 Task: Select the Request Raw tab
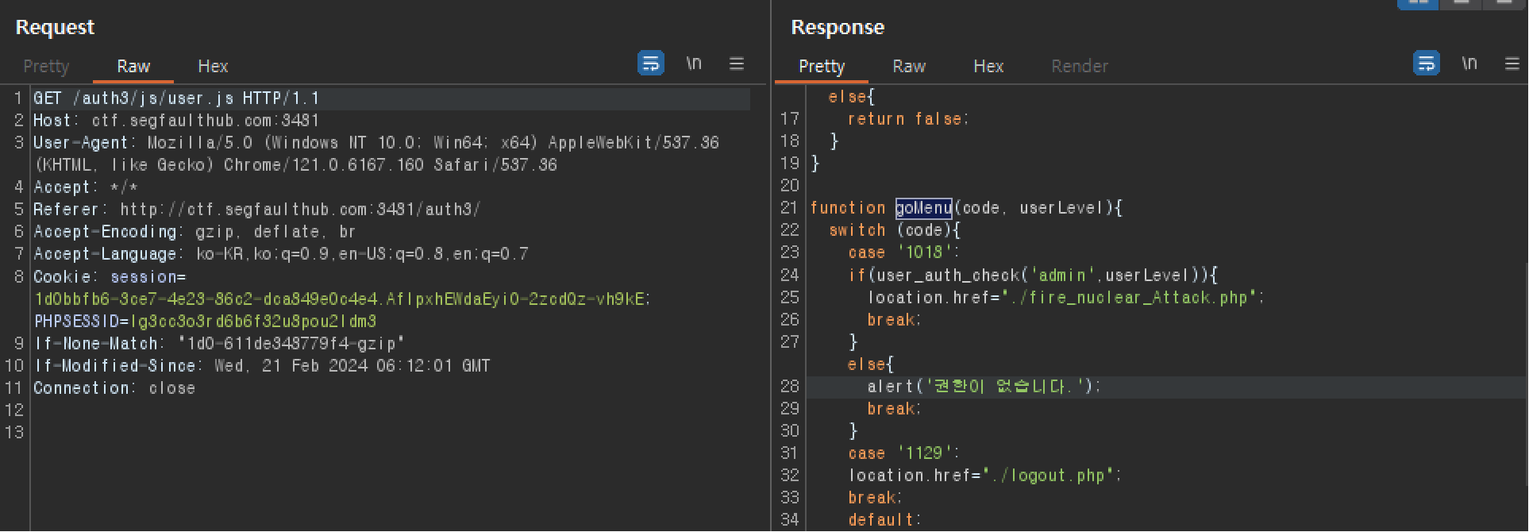pos(133,67)
